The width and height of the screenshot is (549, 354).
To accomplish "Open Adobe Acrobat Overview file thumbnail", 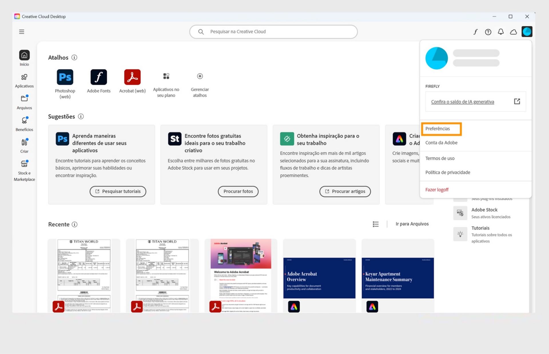I will (319, 276).
